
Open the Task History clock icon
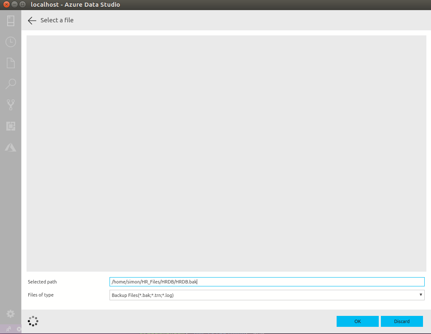11,42
